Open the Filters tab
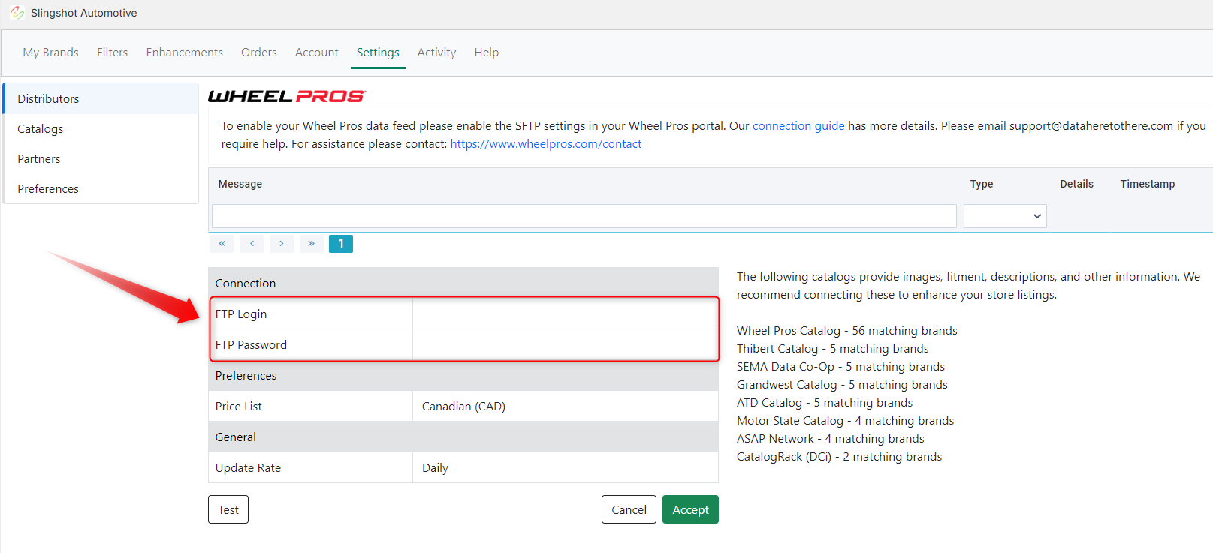 pyautogui.click(x=112, y=53)
